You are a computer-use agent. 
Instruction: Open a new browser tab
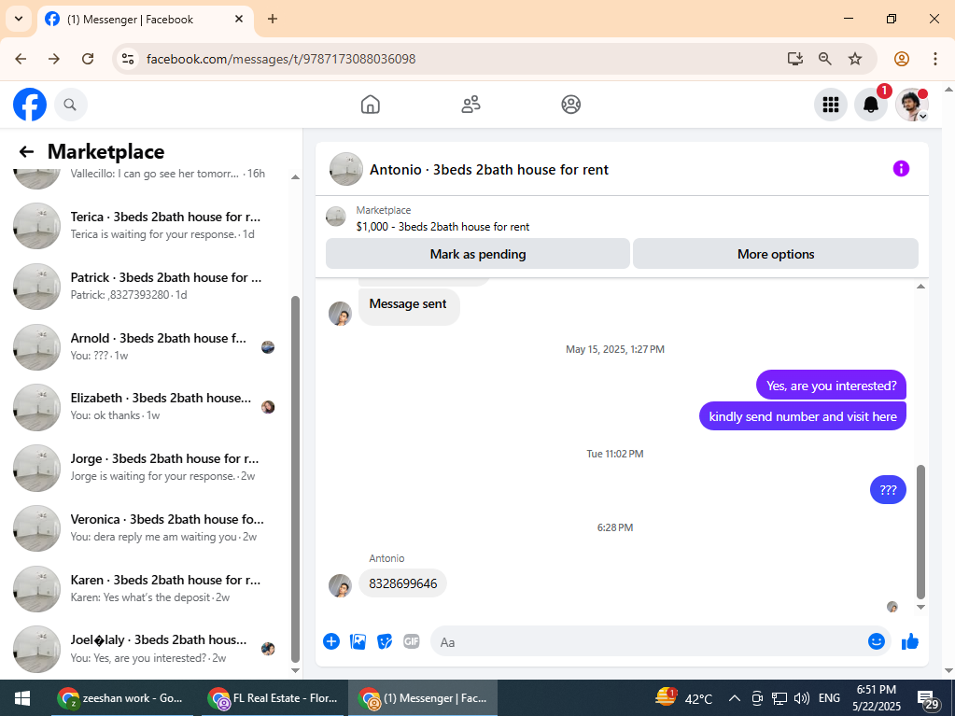pos(273,19)
